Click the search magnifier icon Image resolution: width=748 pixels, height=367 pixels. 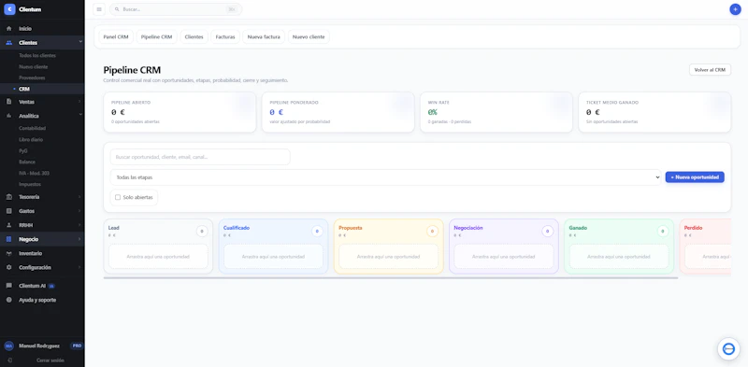(x=117, y=9)
